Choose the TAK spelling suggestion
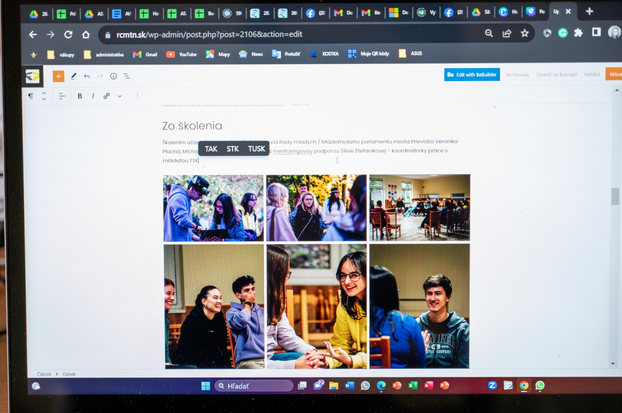Screen dimensions: 622x413 tap(211, 149)
